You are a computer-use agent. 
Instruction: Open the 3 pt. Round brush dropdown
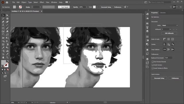[x=71, y=7]
